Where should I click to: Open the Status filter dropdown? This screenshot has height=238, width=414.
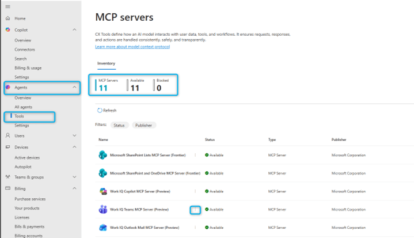(119, 125)
